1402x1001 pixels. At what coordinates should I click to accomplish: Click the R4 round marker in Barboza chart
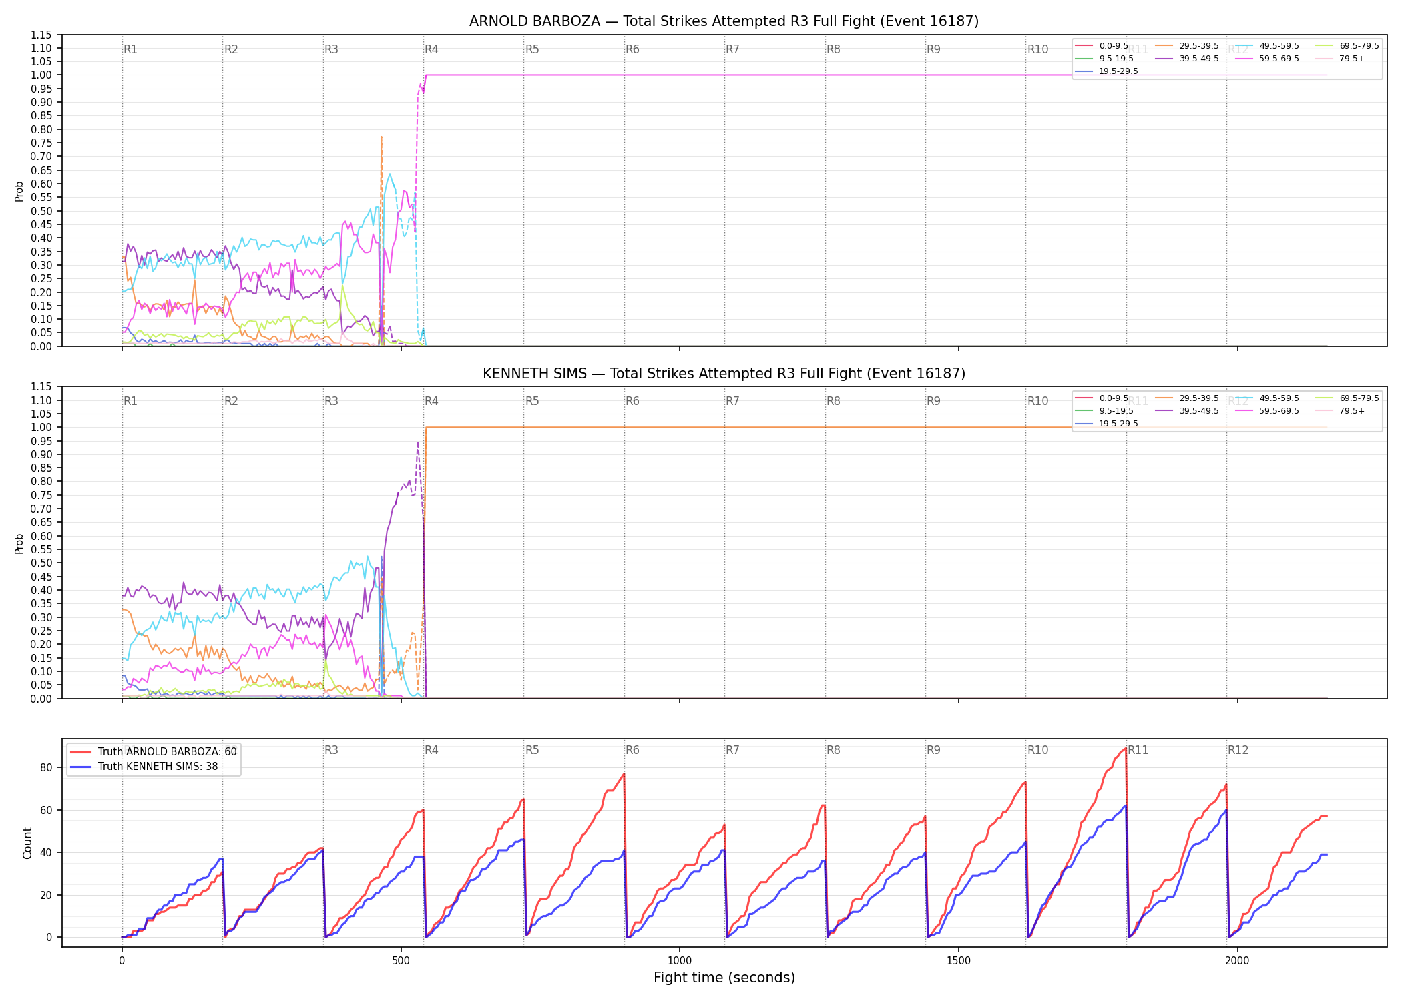431,49
